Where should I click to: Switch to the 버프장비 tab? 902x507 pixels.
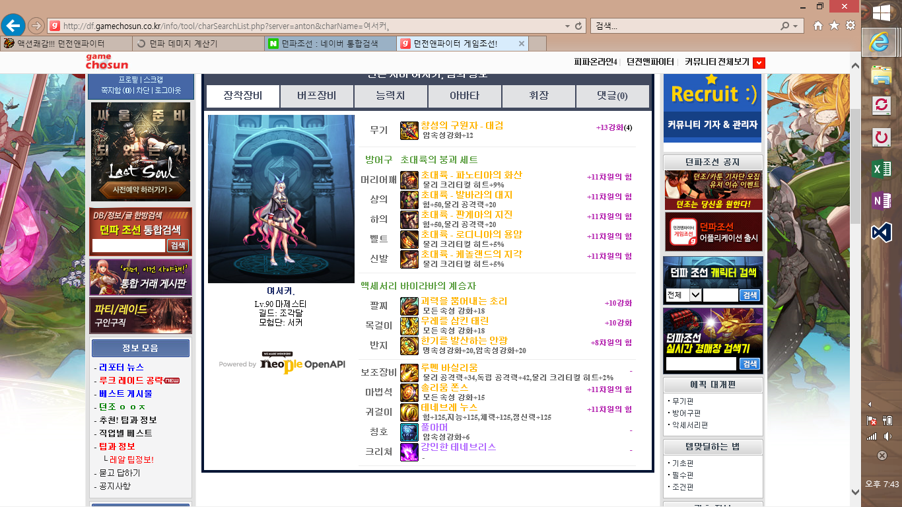(x=316, y=96)
